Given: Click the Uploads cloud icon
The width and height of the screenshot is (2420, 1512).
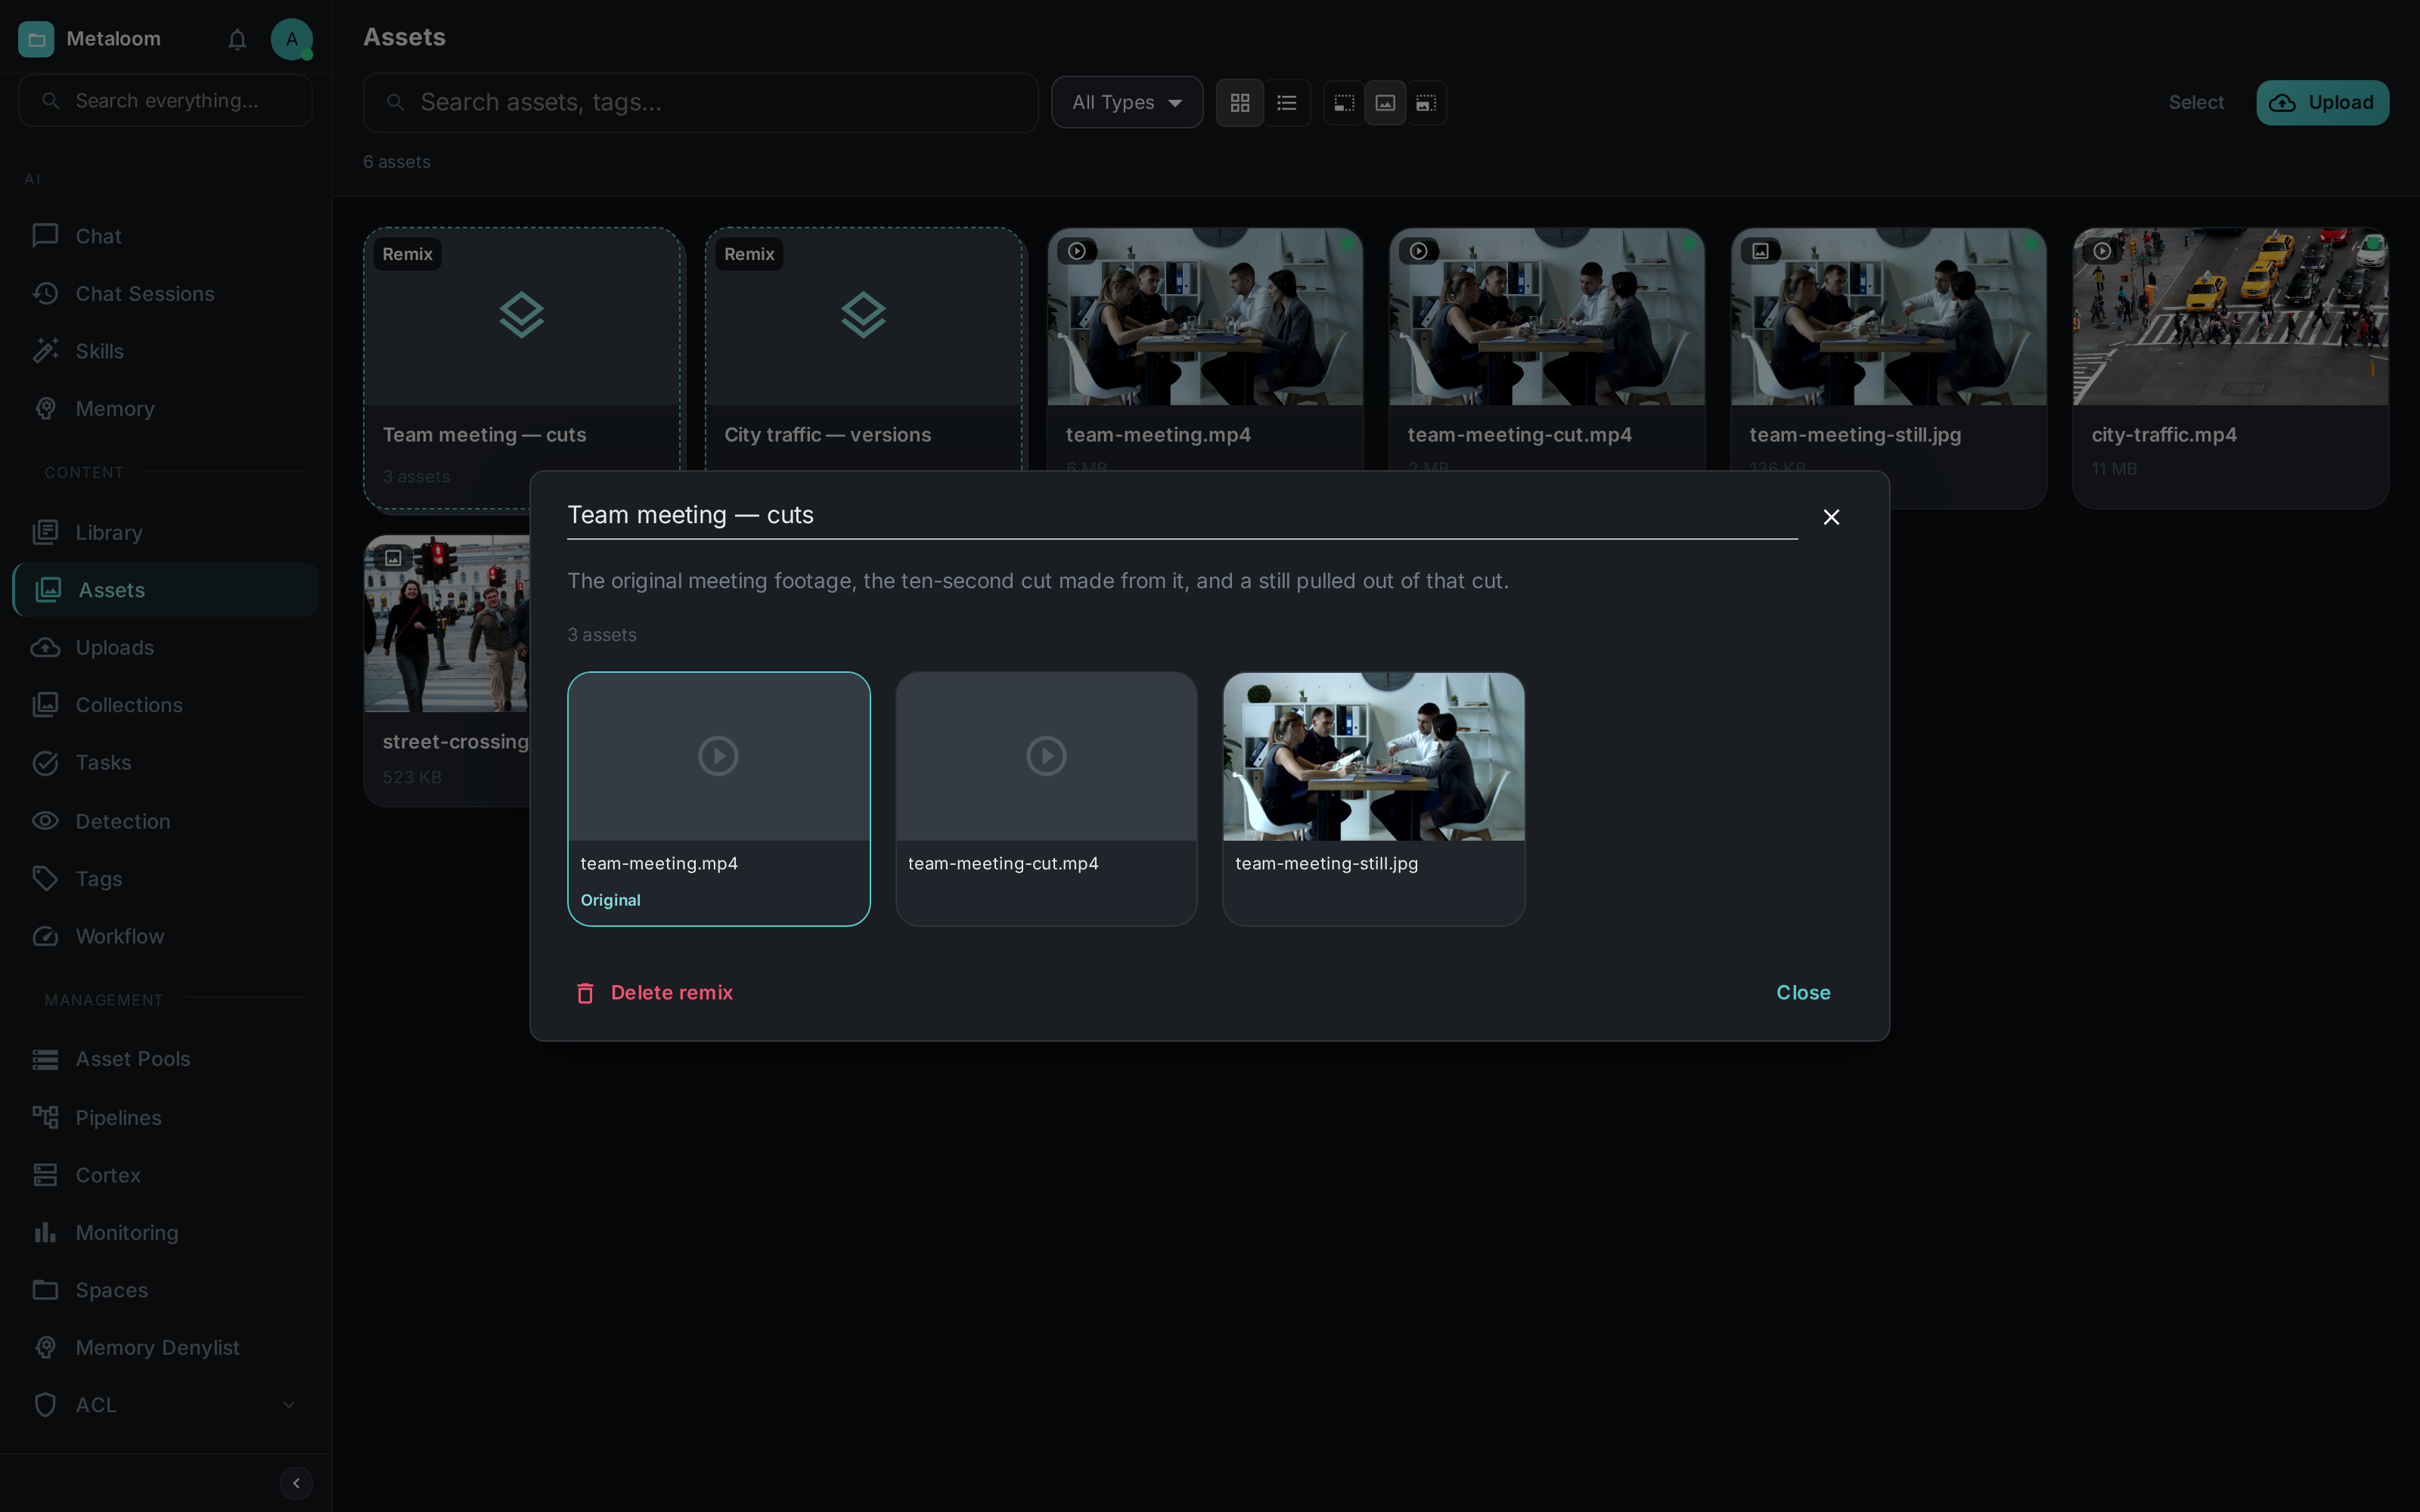Looking at the screenshot, I should (45, 648).
